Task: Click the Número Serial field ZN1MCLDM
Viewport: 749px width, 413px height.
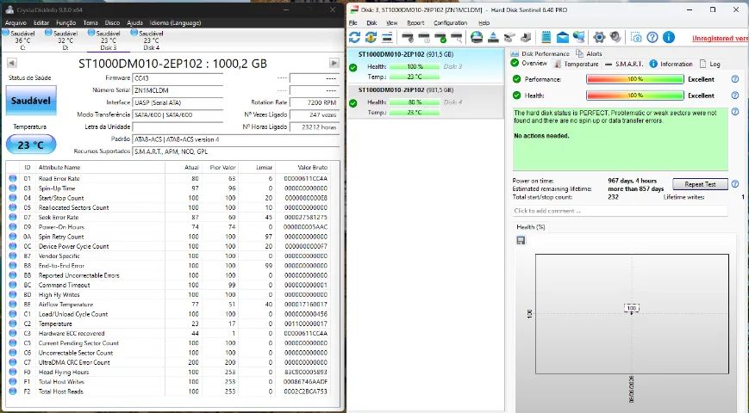Action: tap(178, 90)
